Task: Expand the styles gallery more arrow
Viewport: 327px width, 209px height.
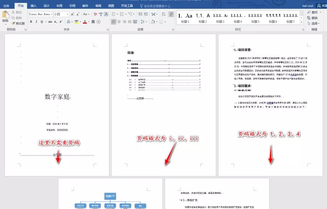Action: [x=301, y=23]
